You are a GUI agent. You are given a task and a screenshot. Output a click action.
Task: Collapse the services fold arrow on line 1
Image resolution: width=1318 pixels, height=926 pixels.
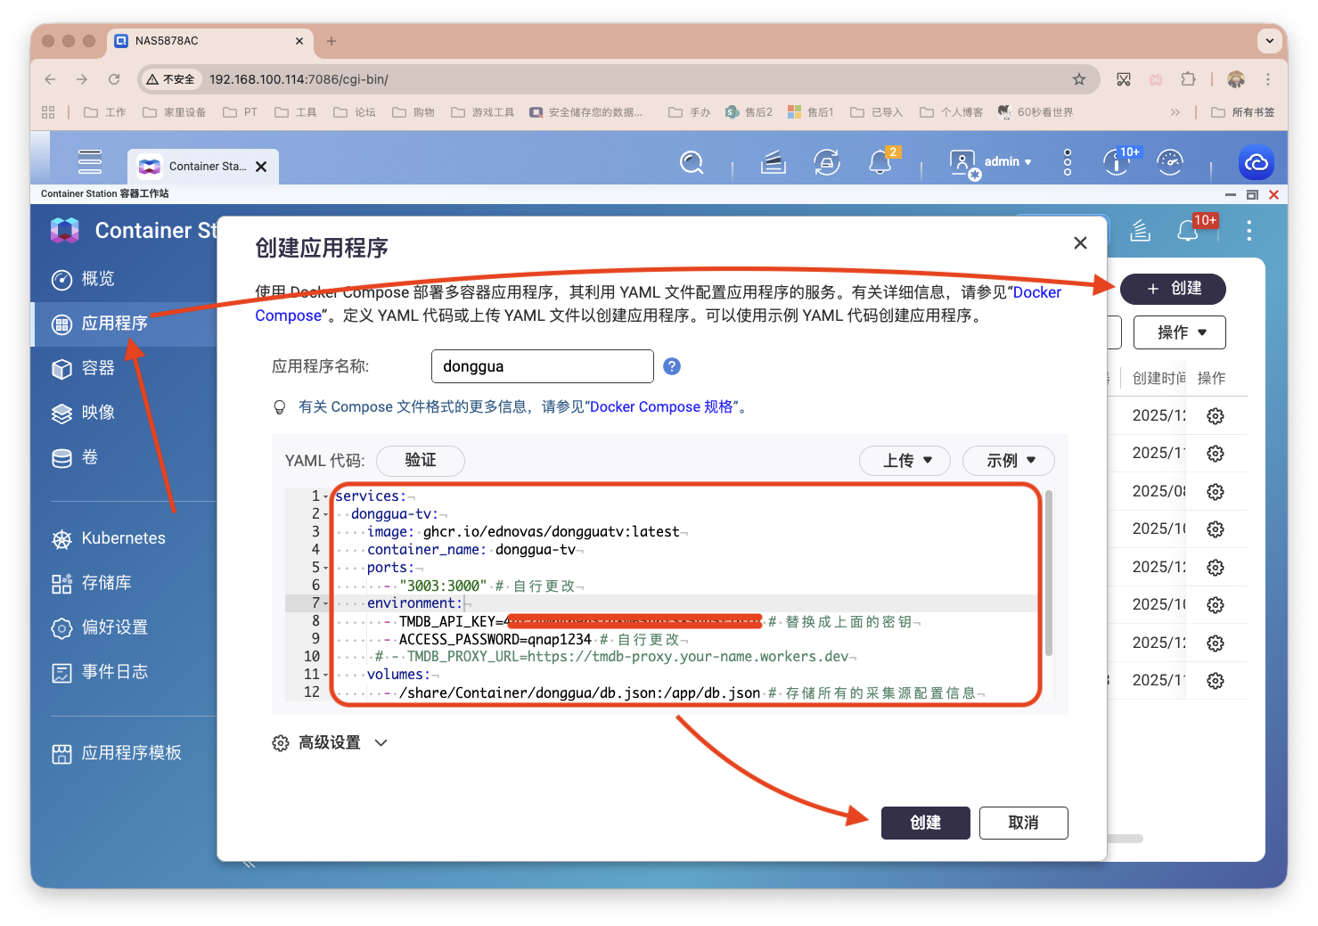coord(326,496)
